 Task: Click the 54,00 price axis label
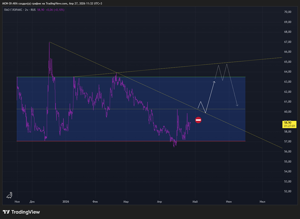[x=288, y=171]
